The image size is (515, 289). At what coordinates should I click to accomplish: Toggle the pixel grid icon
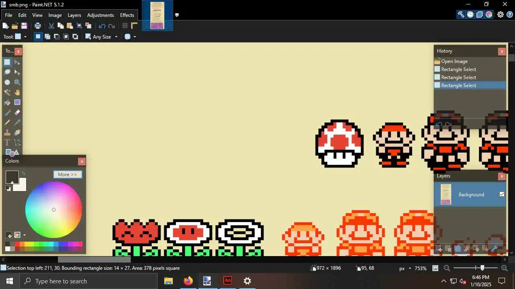click(125, 26)
